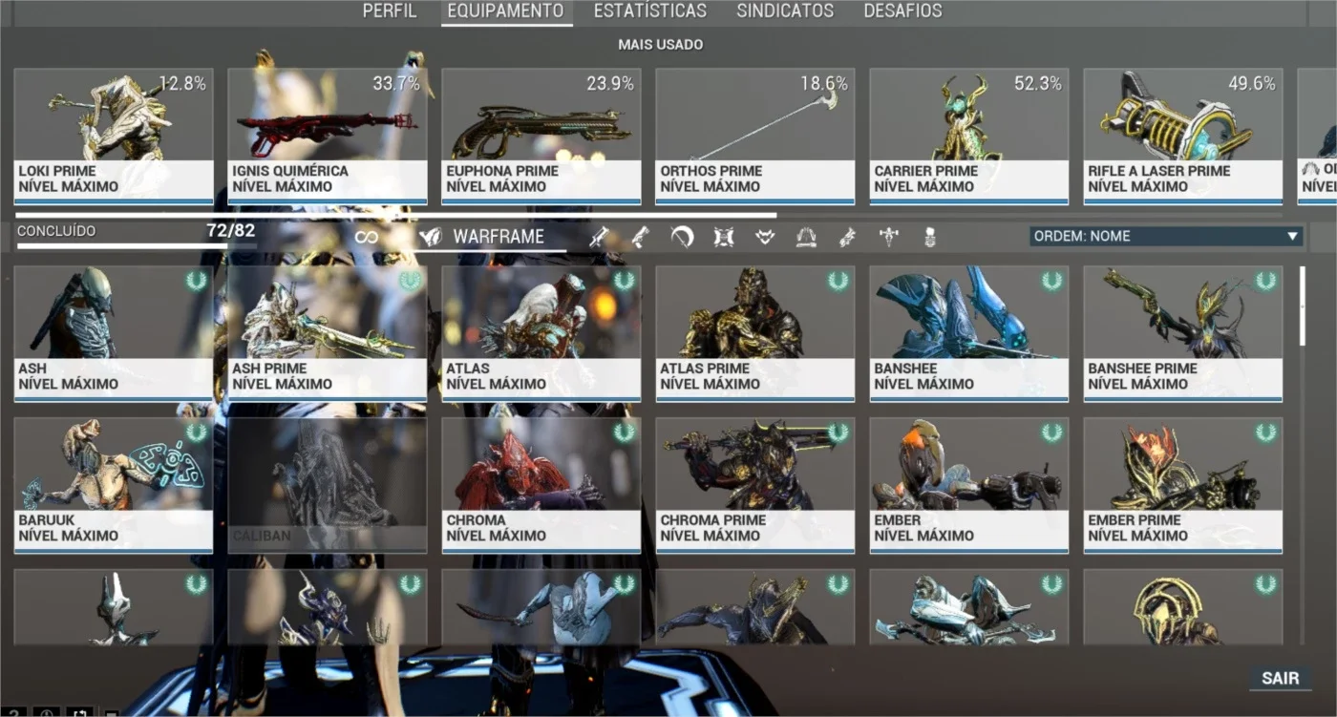This screenshot has height=717, width=1337.
Task: Click the SAIR exit button
Action: click(x=1281, y=678)
